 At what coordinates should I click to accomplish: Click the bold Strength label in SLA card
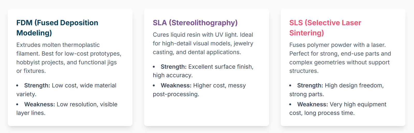[x=173, y=67]
